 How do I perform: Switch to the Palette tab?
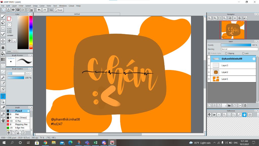pos(15,51)
